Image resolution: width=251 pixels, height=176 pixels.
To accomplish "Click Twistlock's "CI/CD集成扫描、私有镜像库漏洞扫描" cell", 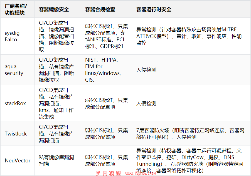I will coord(58,134).
